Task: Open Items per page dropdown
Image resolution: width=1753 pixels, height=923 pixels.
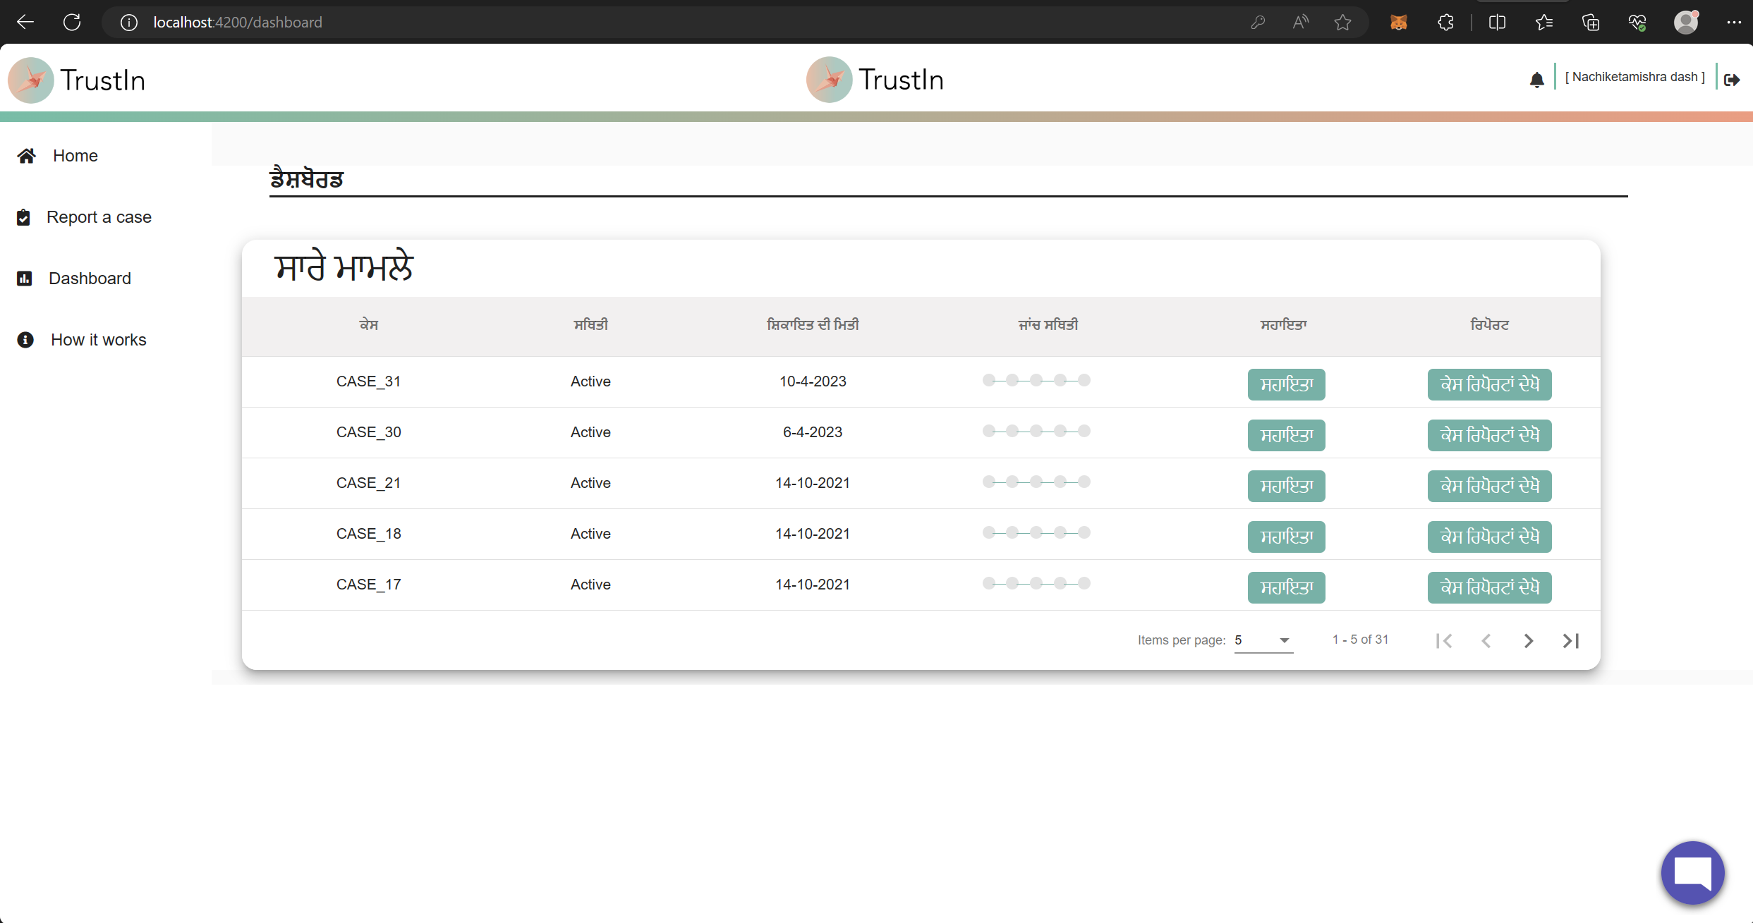Action: pyautogui.click(x=1263, y=640)
